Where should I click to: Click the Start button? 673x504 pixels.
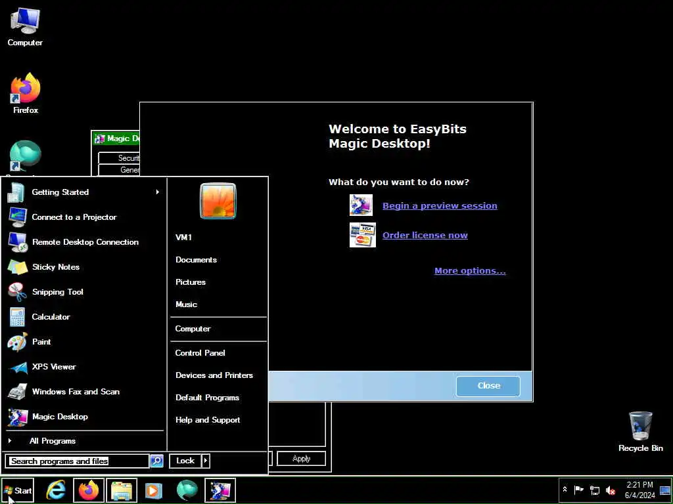pos(18,490)
